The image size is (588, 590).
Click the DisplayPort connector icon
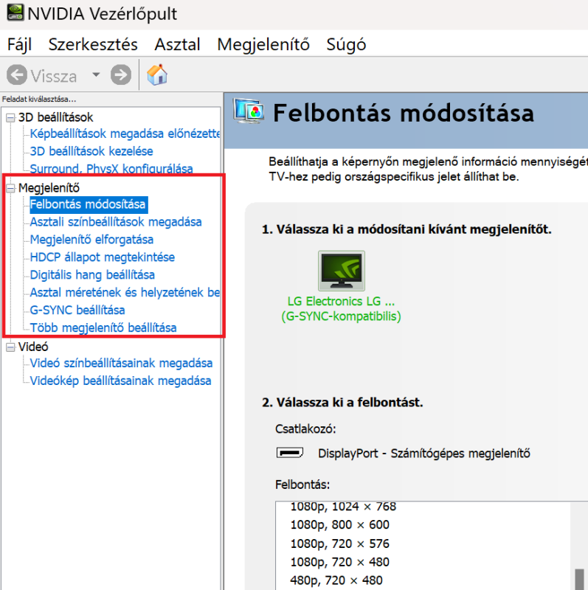[289, 452]
